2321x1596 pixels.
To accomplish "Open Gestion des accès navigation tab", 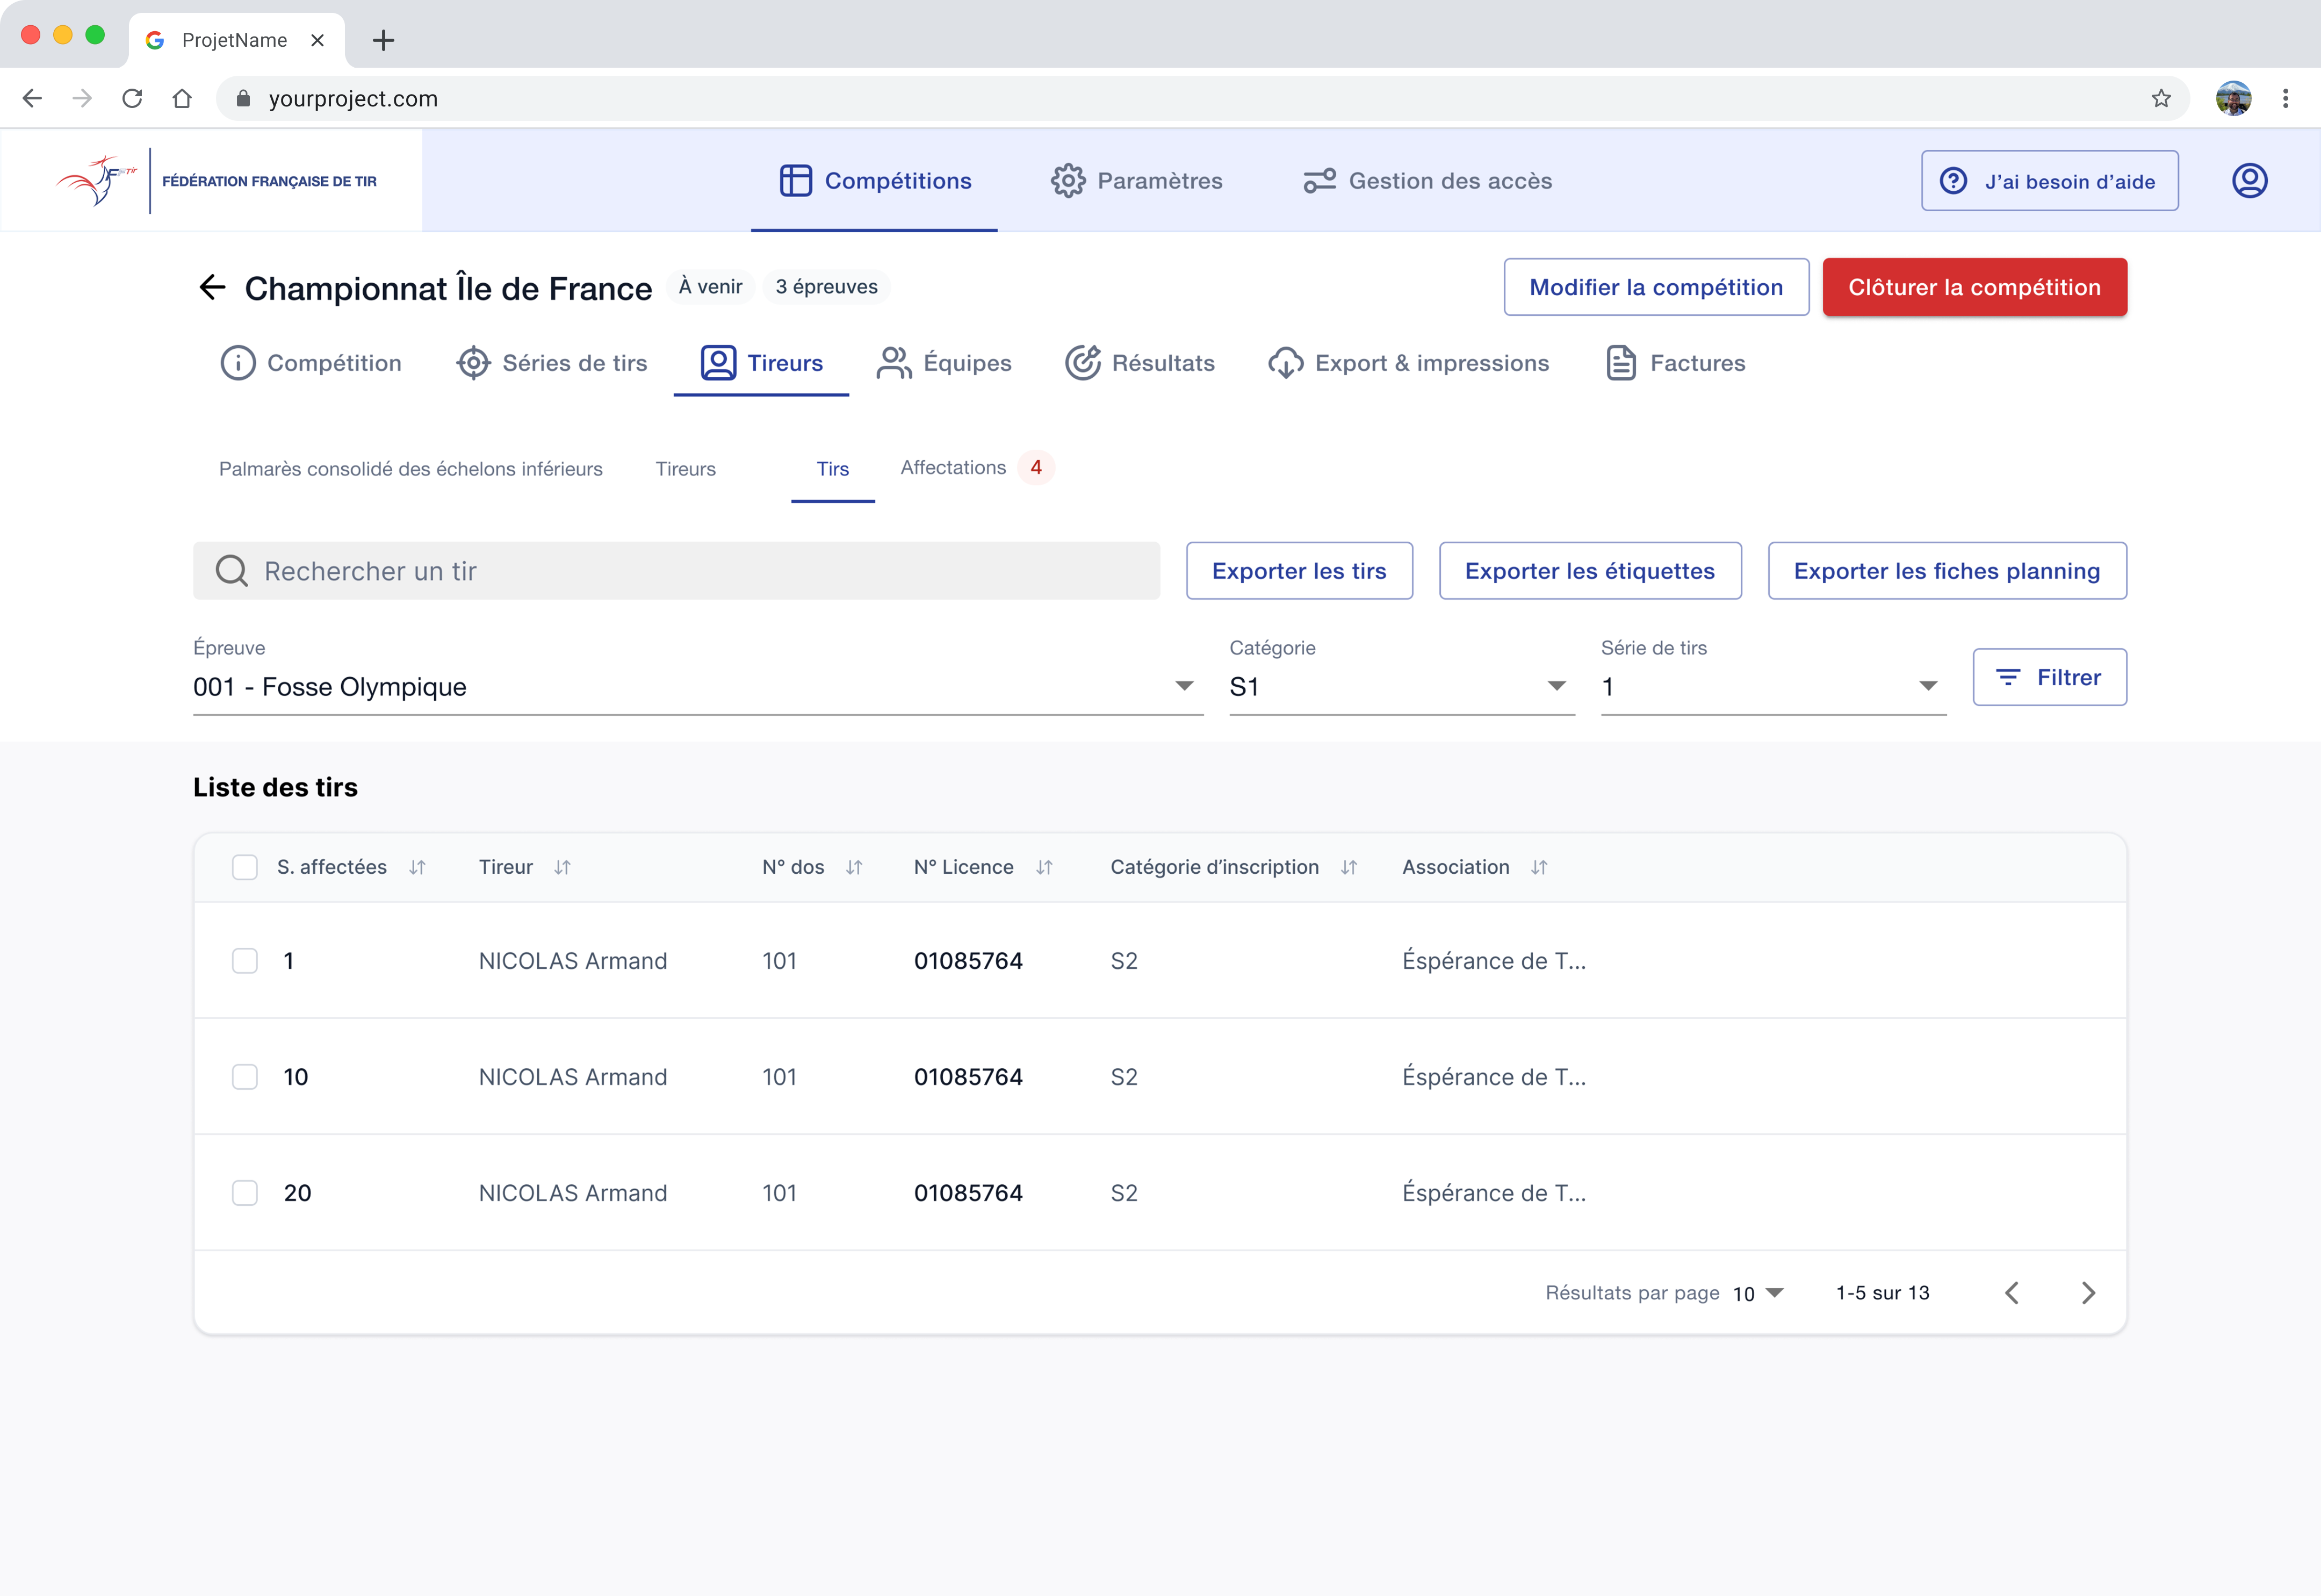I will 1428,181.
